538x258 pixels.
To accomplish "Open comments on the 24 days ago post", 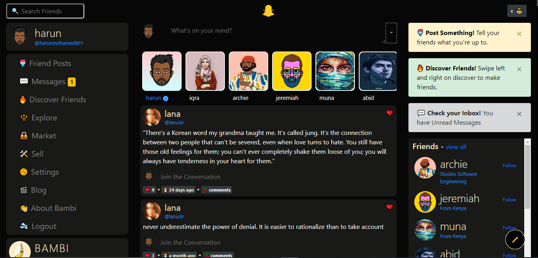I will [217, 190].
